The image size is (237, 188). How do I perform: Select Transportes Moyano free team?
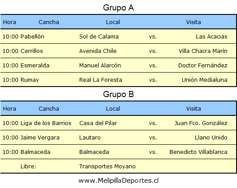coord(107,167)
